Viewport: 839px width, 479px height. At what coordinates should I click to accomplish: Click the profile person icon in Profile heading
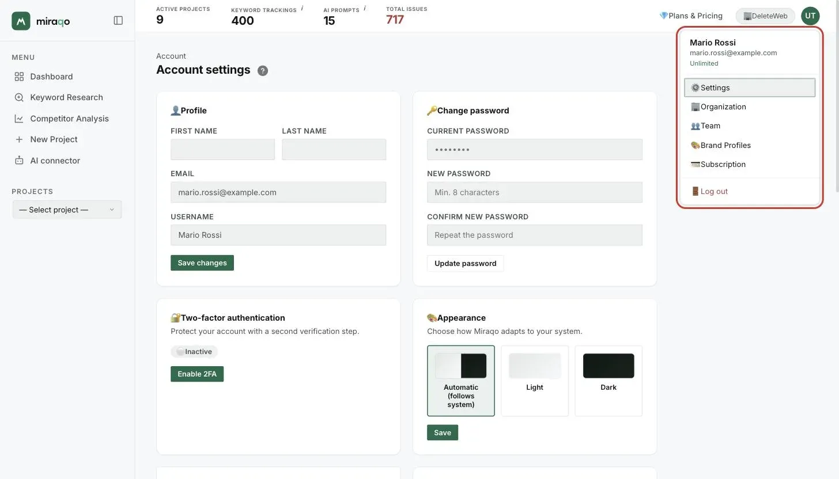(176, 111)
